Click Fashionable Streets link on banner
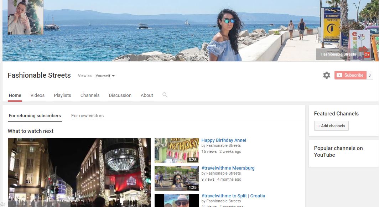 coord(338,55)
